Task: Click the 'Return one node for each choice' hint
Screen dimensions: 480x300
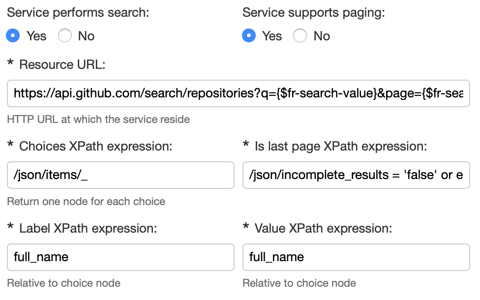Action: (86, 201)
